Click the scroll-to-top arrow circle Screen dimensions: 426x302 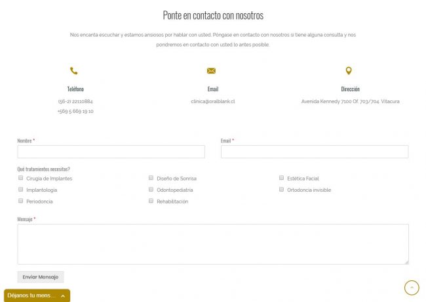click(x=411, y=288)
